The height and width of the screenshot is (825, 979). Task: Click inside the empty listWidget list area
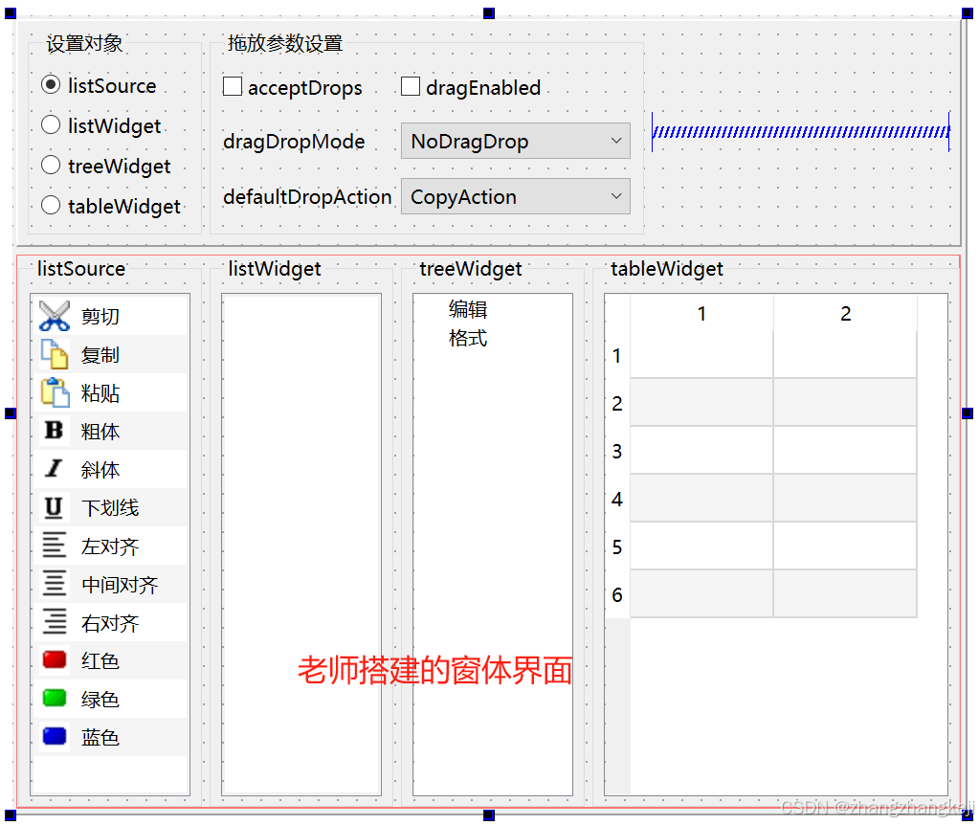point(301,544)
